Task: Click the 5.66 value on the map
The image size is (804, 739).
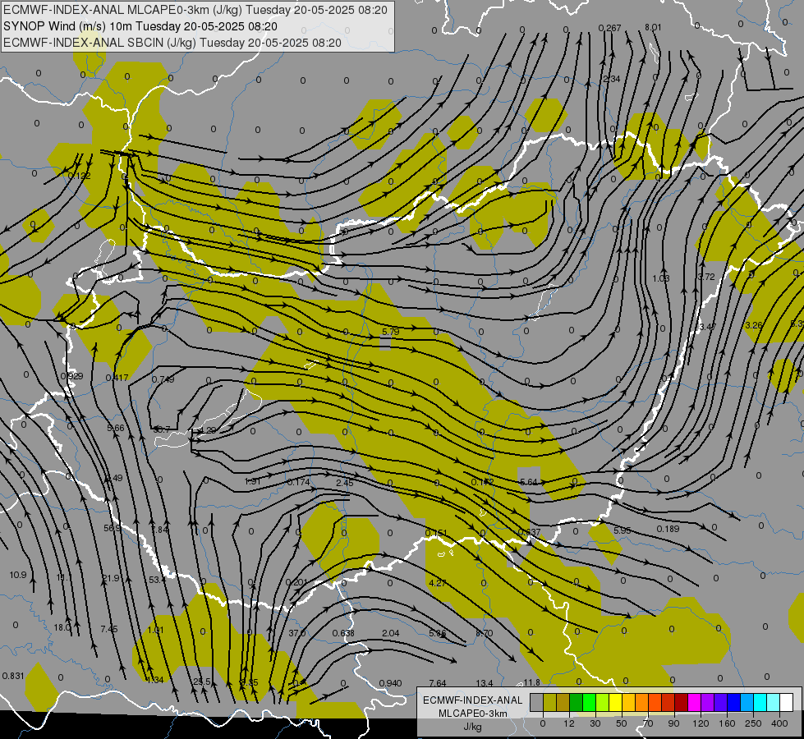Action: point(115,428)
